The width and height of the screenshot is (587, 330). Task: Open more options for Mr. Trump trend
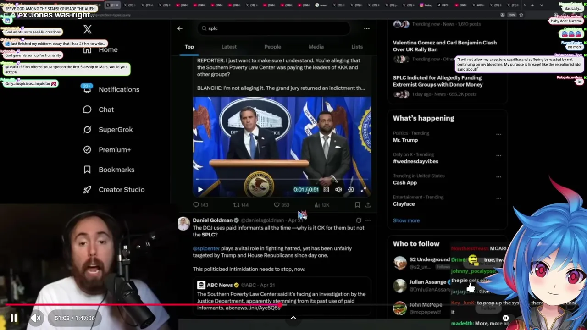point(498,134)
